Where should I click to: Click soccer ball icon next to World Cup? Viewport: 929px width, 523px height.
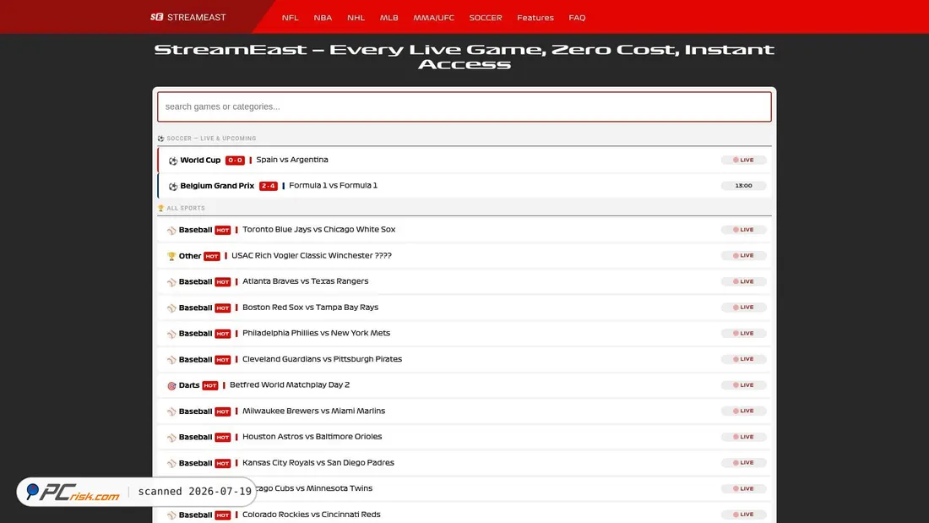click(x=173, y=161)
